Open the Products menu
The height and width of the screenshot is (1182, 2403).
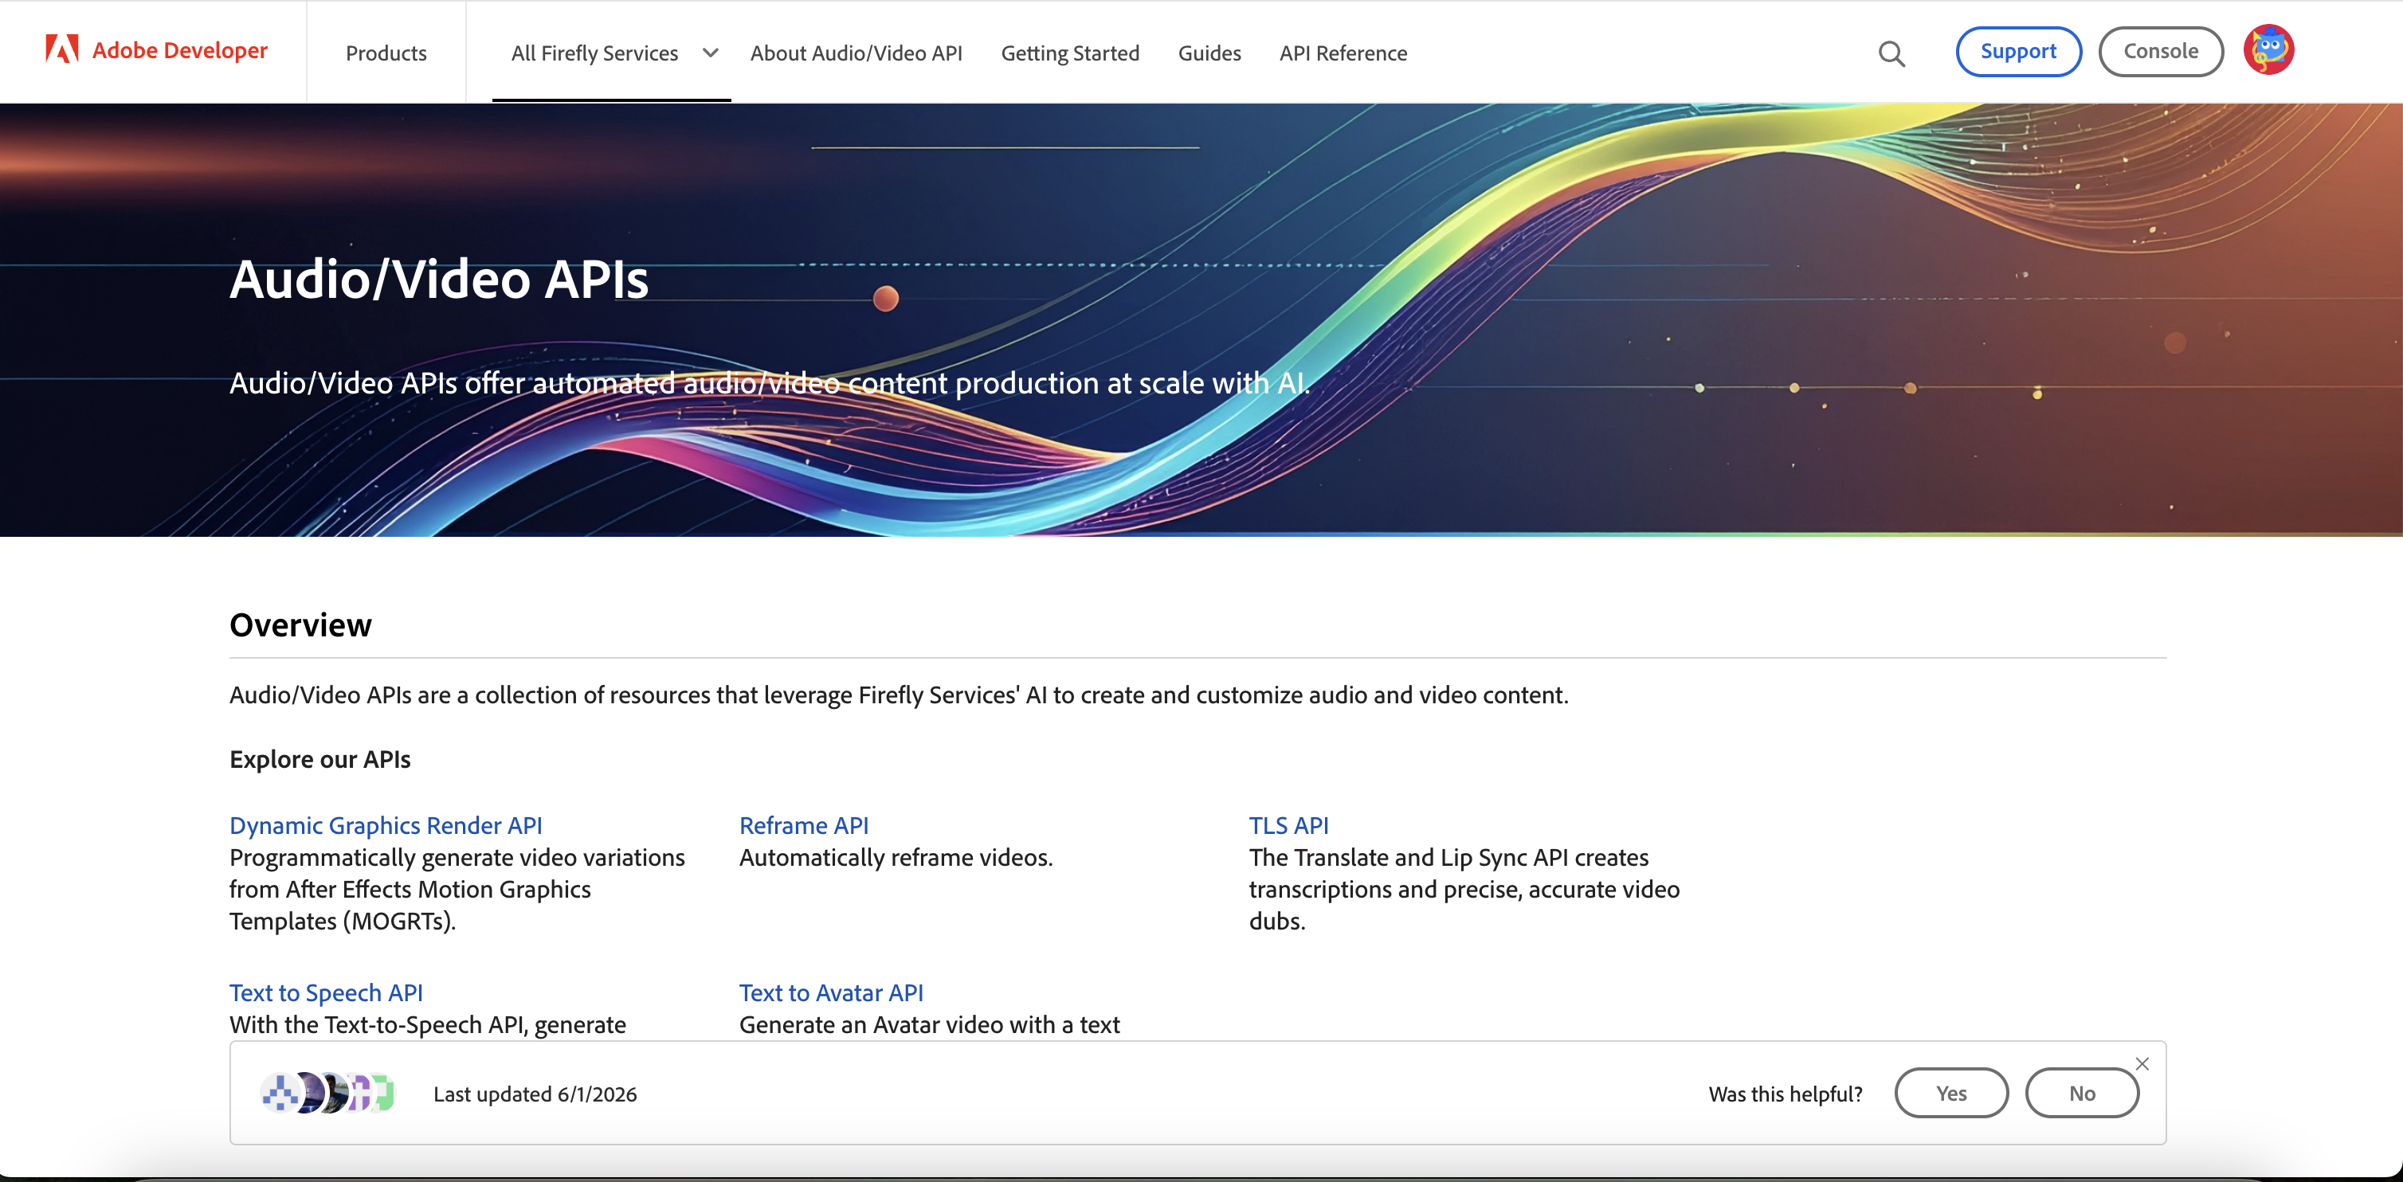pyautogui.click(x=386, y=53)
